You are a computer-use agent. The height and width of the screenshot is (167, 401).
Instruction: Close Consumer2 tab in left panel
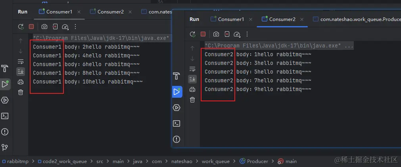click(x=130, y=12)
